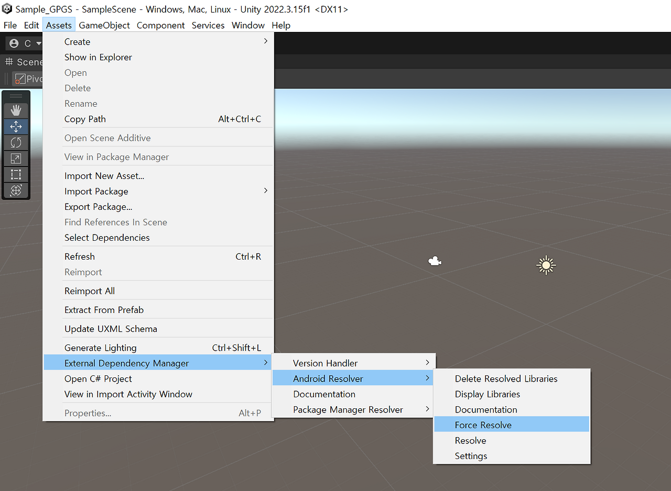Select the Scale tool

click(x=16, y=158)
